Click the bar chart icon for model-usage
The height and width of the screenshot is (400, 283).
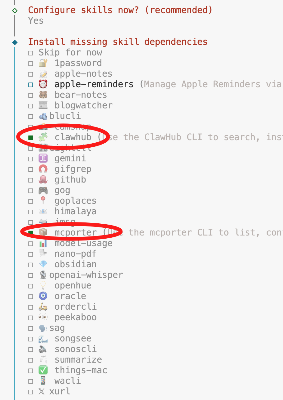tap(43, 243)
